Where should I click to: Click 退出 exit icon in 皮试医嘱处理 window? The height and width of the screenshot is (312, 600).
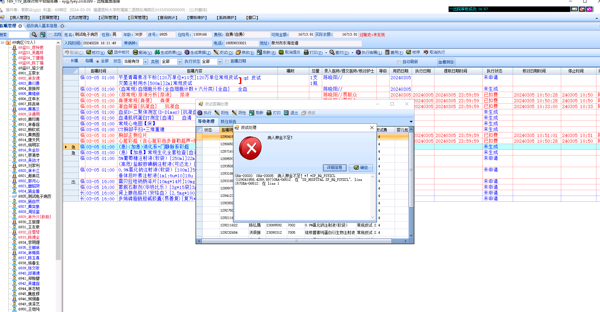point(287,113)
